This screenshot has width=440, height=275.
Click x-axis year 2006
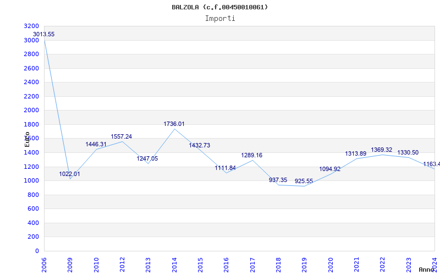44,265
